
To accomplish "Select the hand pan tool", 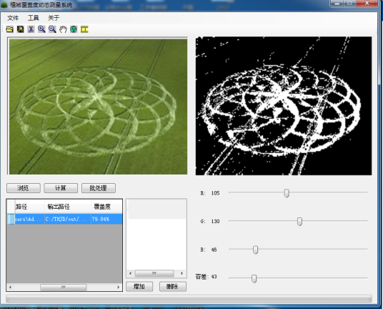I will click(x=63, y=29).
